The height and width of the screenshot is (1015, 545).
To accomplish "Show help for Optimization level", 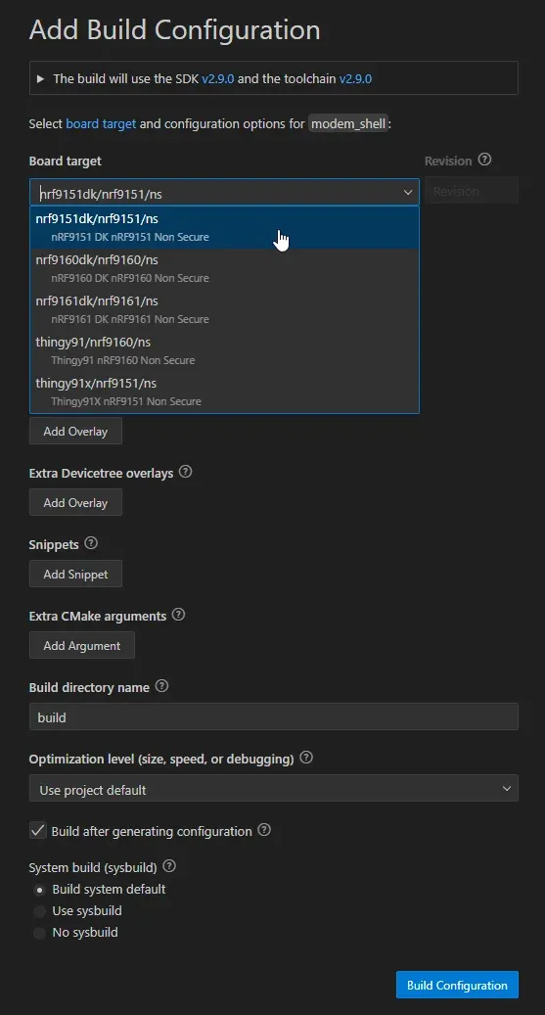I will pyautogui.click(x=307, y=758).
